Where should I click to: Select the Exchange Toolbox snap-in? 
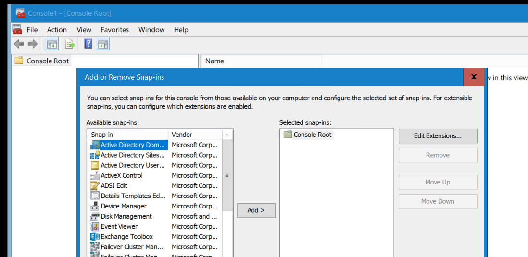(x=126, y=237)
